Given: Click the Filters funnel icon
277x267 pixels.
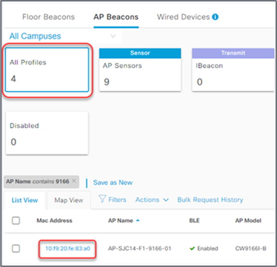Looking at the screenshot, I should (102, 199).
